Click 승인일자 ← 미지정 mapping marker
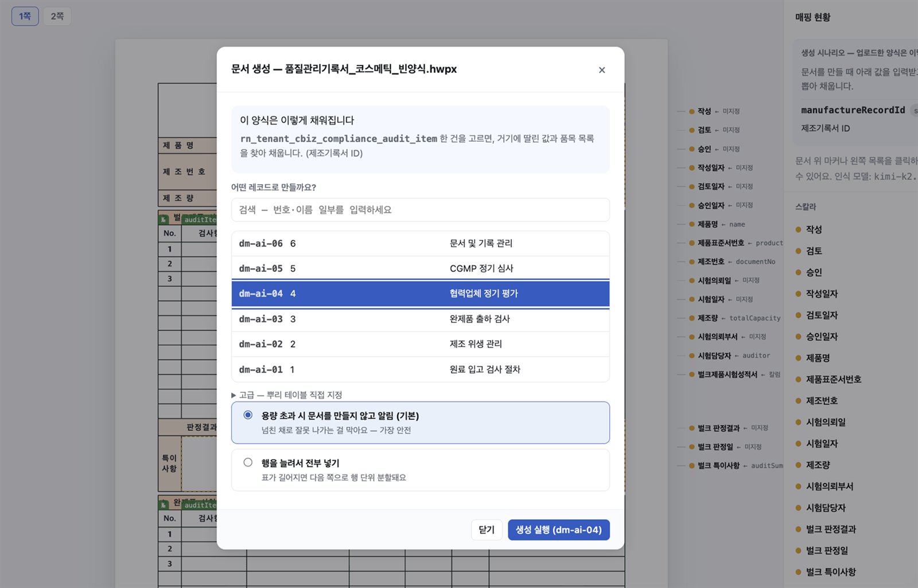This screenshot has width=918, height=588. [721, 205]
